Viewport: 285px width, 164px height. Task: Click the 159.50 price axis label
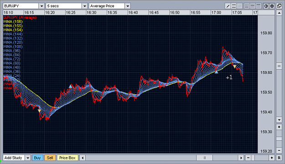point(266,92)
